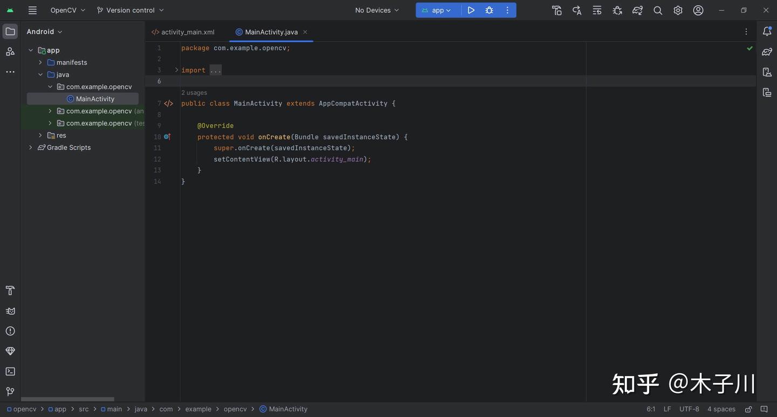Viewport: 777px width, 417px height.
Task: Open the Gradle panel on the right sidebar
Action: pos(767,51)
